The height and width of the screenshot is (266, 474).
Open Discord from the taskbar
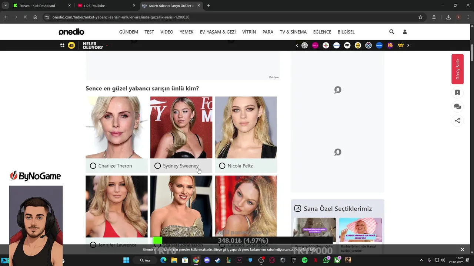pos(207,260)
